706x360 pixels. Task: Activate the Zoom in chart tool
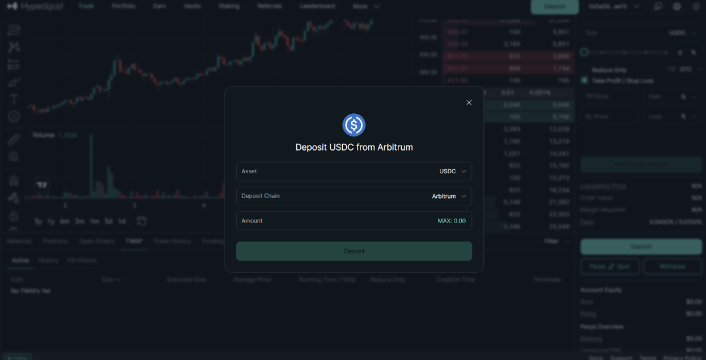point(14,157)
